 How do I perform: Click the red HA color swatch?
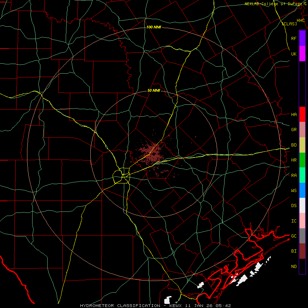(302, 114)
